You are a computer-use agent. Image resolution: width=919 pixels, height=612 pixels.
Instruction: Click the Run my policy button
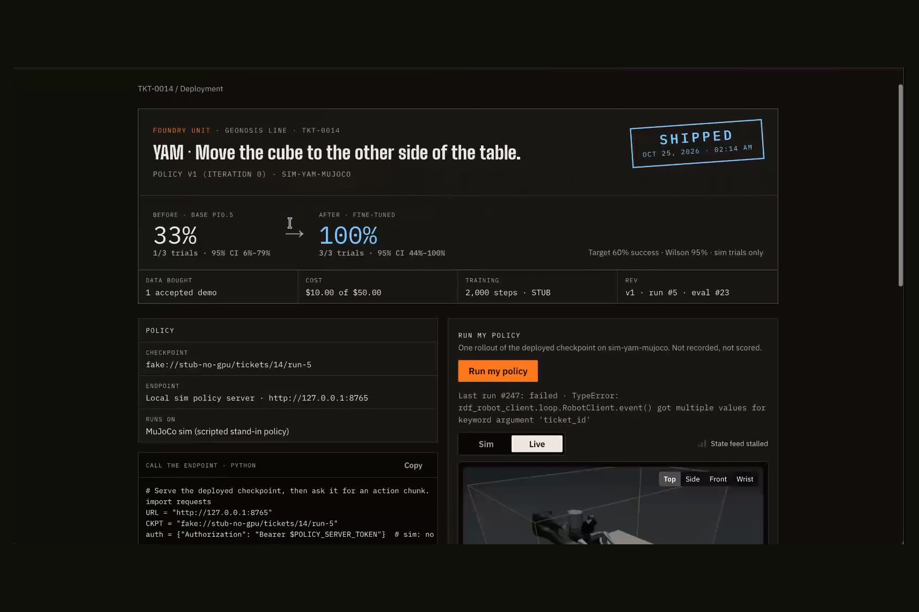pyautogui.click(x=498, y=371)
